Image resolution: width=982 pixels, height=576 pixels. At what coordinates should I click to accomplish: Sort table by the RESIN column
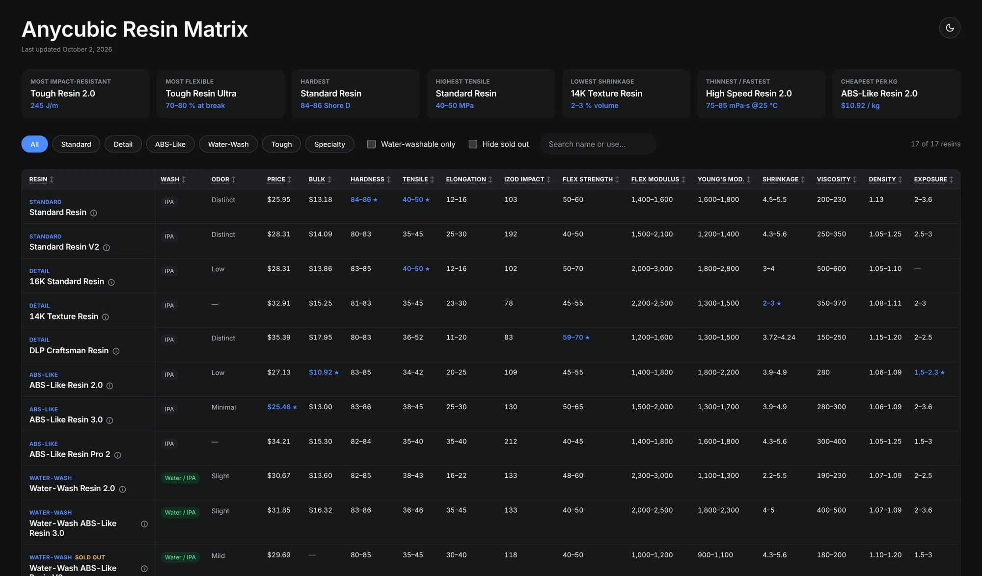(x=41, y=180)
